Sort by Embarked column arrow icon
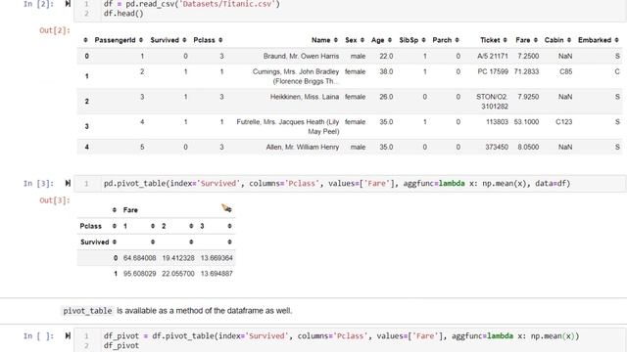The image size is (627, 352). click(x=616, y=40)
